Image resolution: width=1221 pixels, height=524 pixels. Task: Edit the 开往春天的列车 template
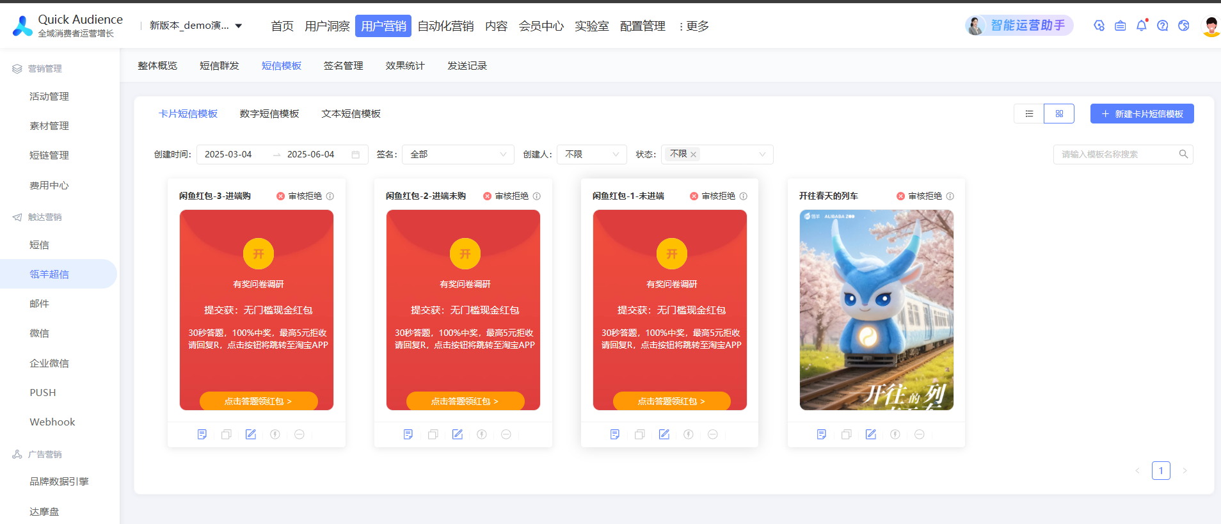tap(871, 434)
